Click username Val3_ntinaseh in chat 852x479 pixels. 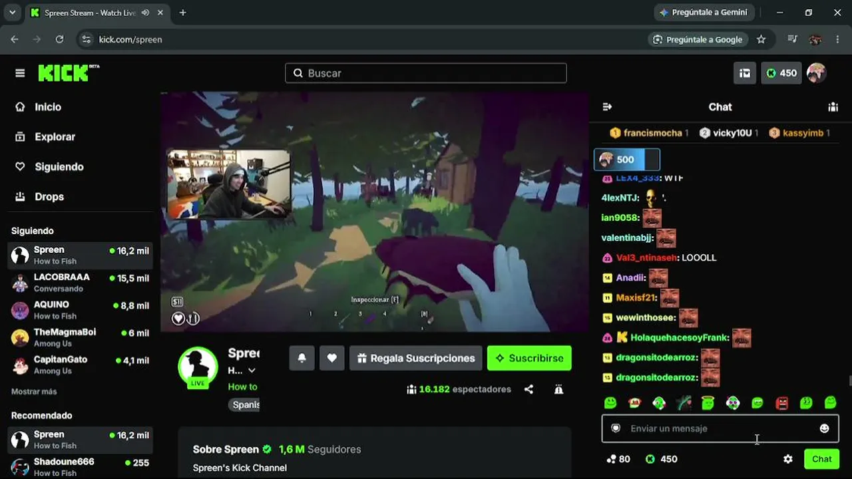pyautogui.click(x=647, y=258)
